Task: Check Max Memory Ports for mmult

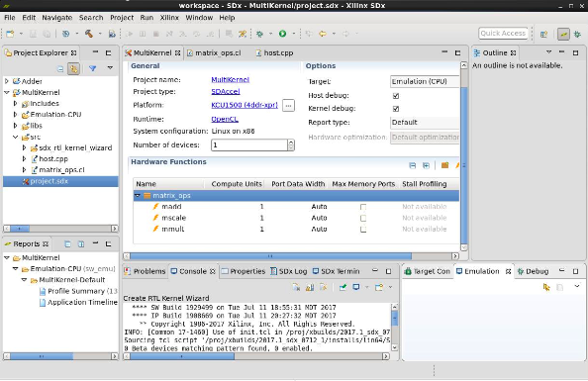Action: click(363, 230)
